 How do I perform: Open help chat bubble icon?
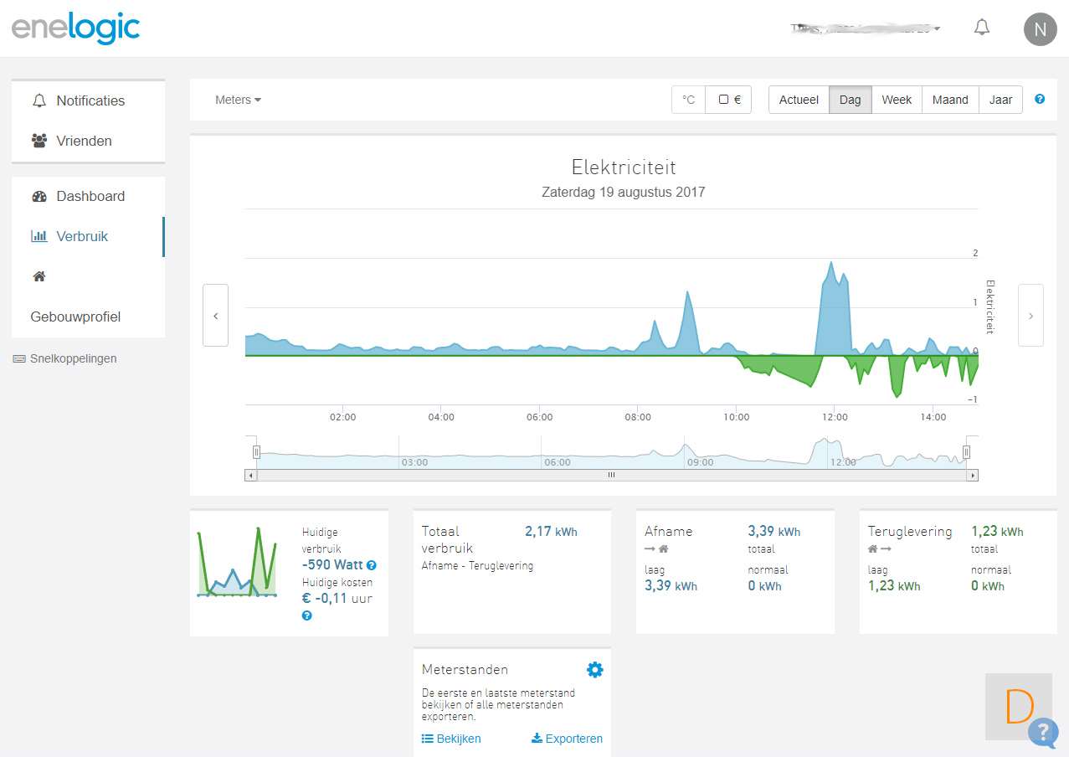pyautogui.click(x=1042, y=732)
